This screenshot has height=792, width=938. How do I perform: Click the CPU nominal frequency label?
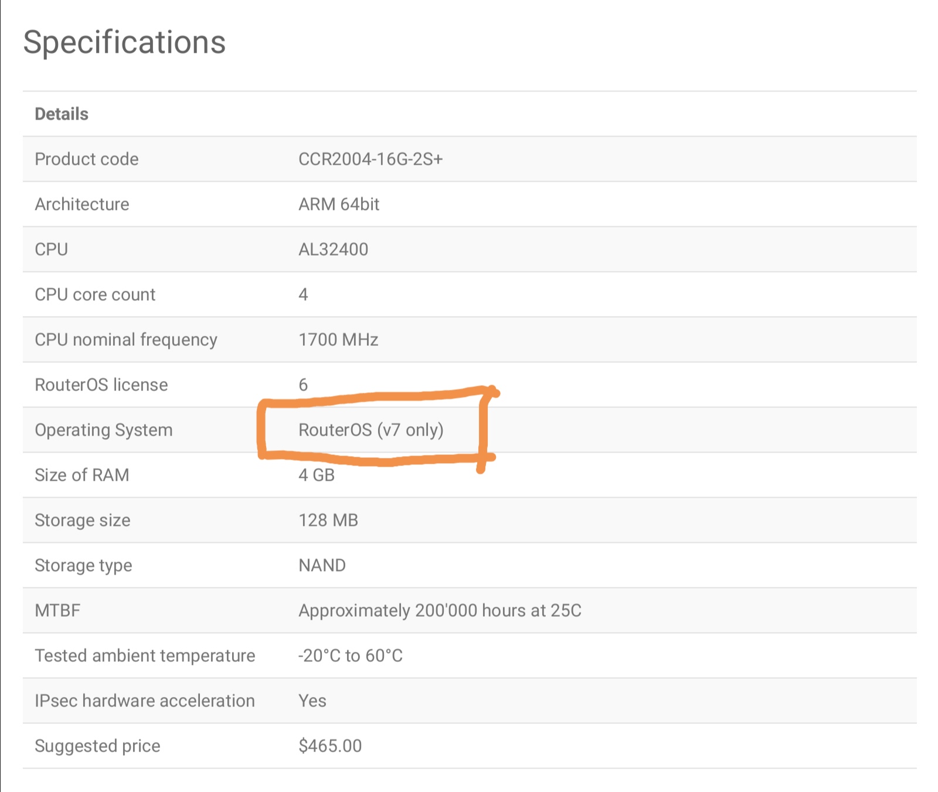(x=126, y=339)
